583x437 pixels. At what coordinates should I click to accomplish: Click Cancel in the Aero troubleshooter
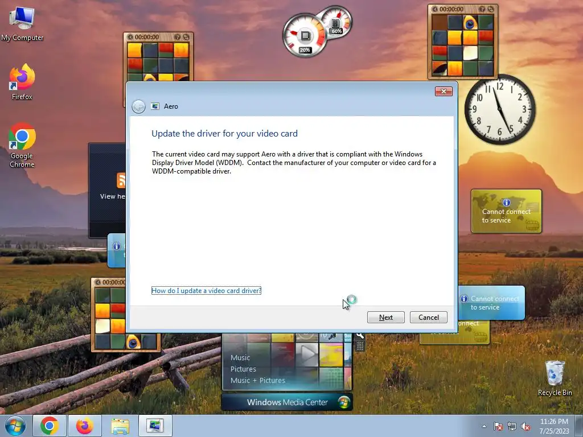tap(428, 318)
